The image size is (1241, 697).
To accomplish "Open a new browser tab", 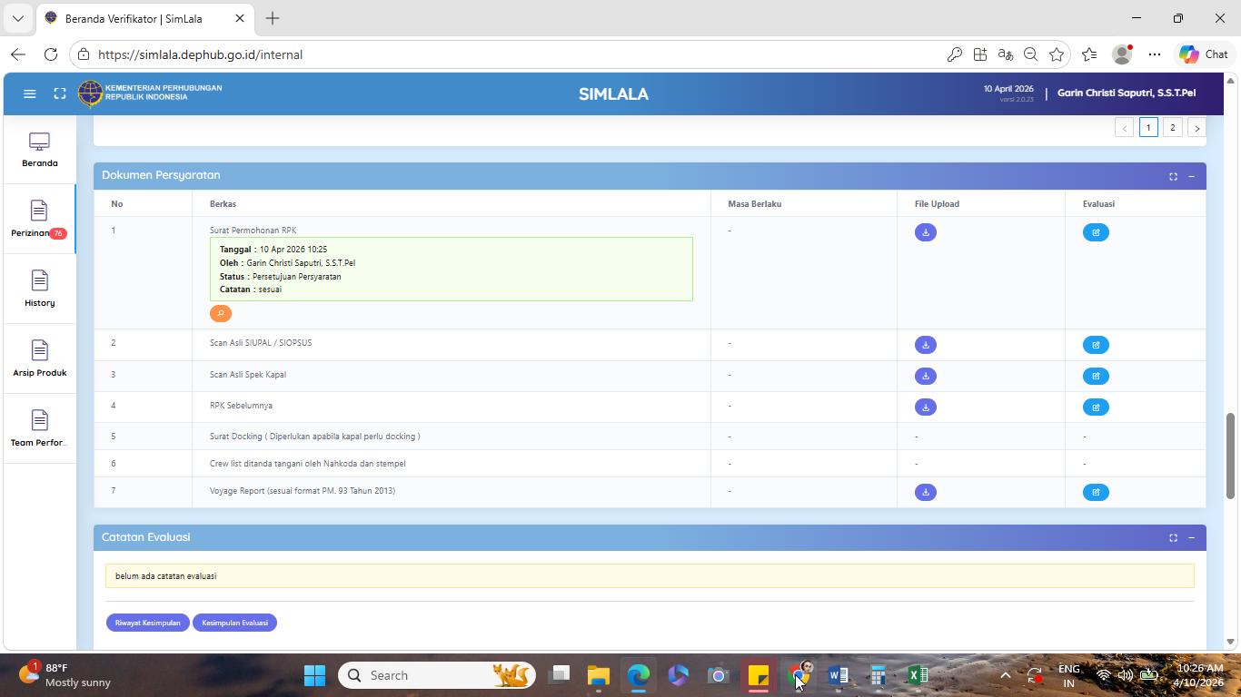I will [x=273, y=18].
